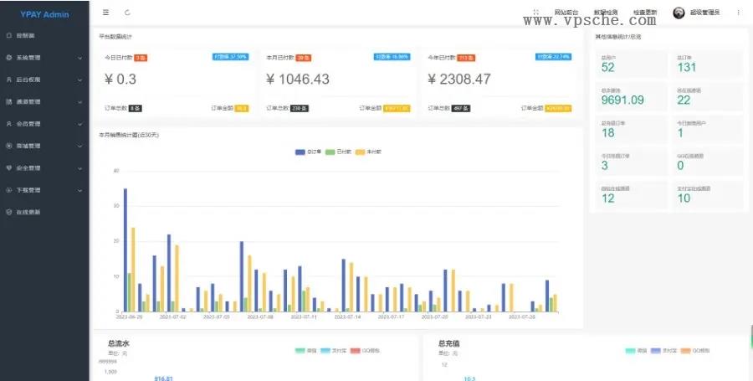The height and width of the screenshot is (381, 753).
Task: Click the 497 条 order count badge
Action: click(x=461, y=109)
